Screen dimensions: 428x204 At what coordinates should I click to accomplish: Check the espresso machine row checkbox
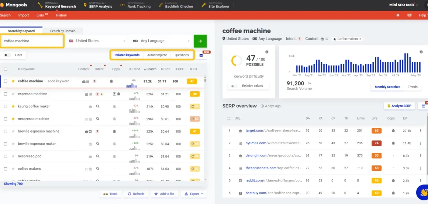6,94
